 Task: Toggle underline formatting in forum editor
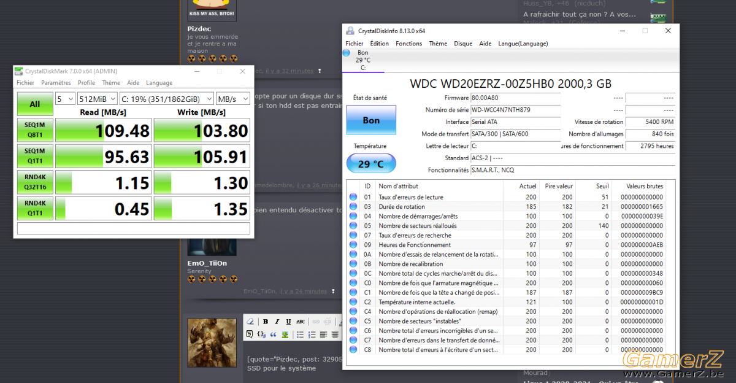(288, 322)
